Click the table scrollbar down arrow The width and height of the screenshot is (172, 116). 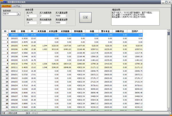[x=169, y=109]
